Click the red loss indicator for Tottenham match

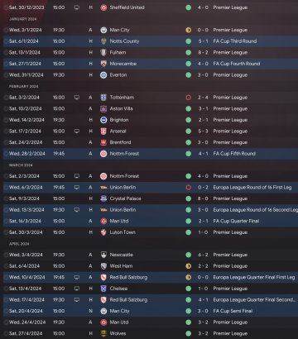pyautogui.click(x=189, y=98)
